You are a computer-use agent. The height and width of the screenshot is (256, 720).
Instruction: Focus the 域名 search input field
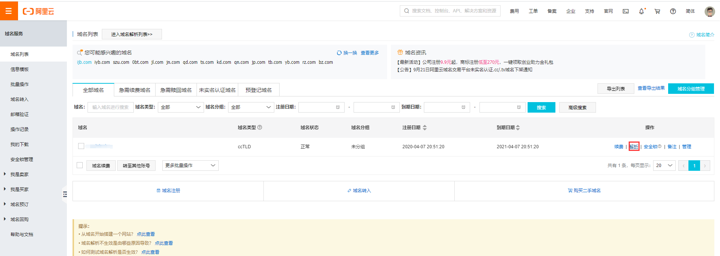110,107
